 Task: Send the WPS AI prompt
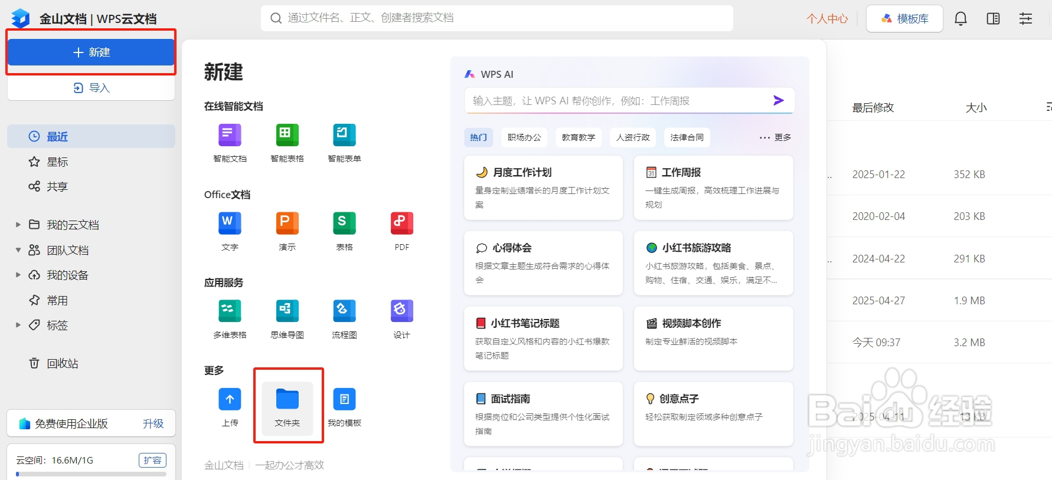[x=779, y=100]
